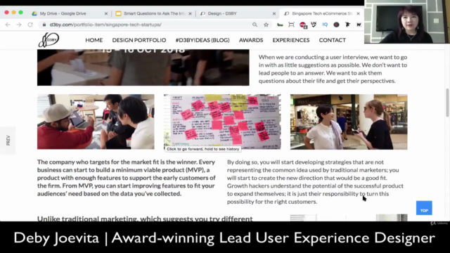This screenshot has height=253, width=450.
Task: Open the green 'bw' browser extension
Action: click(x=280, y=25)
